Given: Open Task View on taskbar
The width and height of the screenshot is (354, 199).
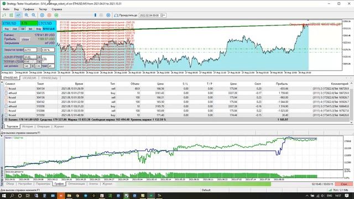Looking at the screenshot, I should pyautogui.click(x=28, y=196).
